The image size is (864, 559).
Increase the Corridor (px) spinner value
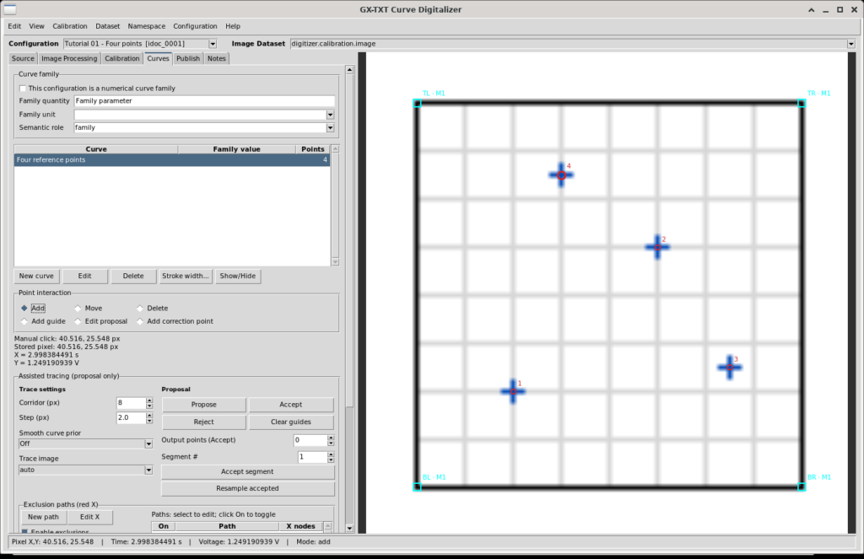click(x=149, y=400)
